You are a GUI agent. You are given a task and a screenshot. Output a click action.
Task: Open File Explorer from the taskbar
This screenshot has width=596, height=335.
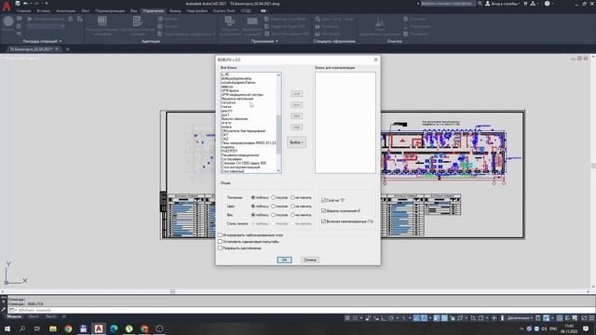(53, 328)
